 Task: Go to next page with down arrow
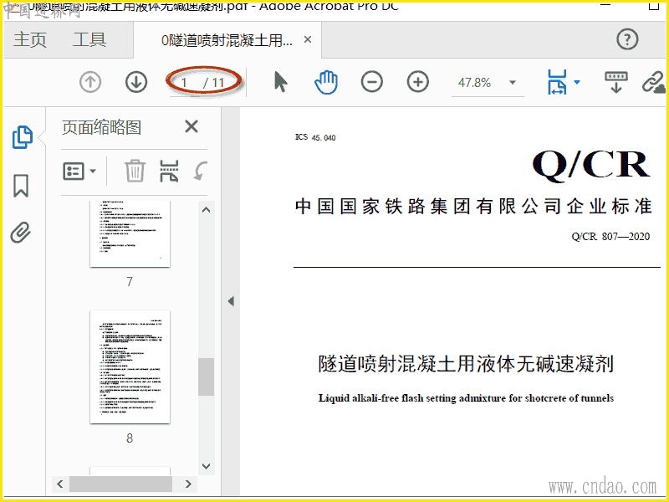136,81
